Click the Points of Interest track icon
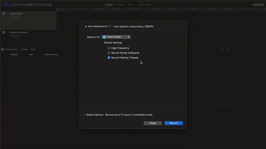Image resolution: width=266 pixels, height=149 pixels. 4,32
